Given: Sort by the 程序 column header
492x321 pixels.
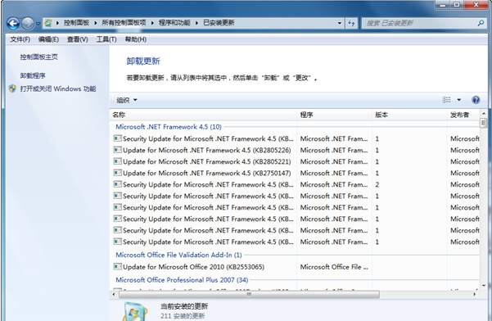Looking at the screenshot, I should pyautogui.click(x=334, y=115).
